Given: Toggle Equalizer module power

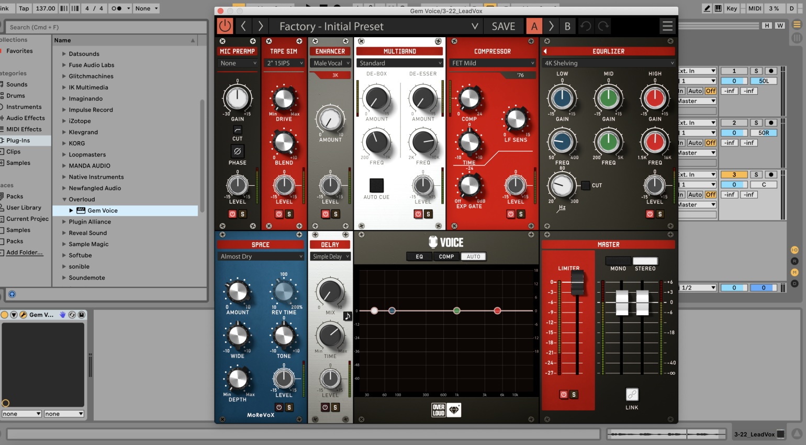Looking at the screenshot, I should click(x=650, y=214).
